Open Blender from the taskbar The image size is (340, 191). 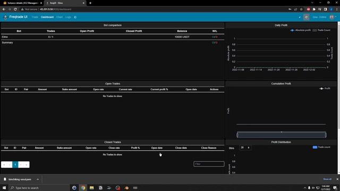(126, 188)
